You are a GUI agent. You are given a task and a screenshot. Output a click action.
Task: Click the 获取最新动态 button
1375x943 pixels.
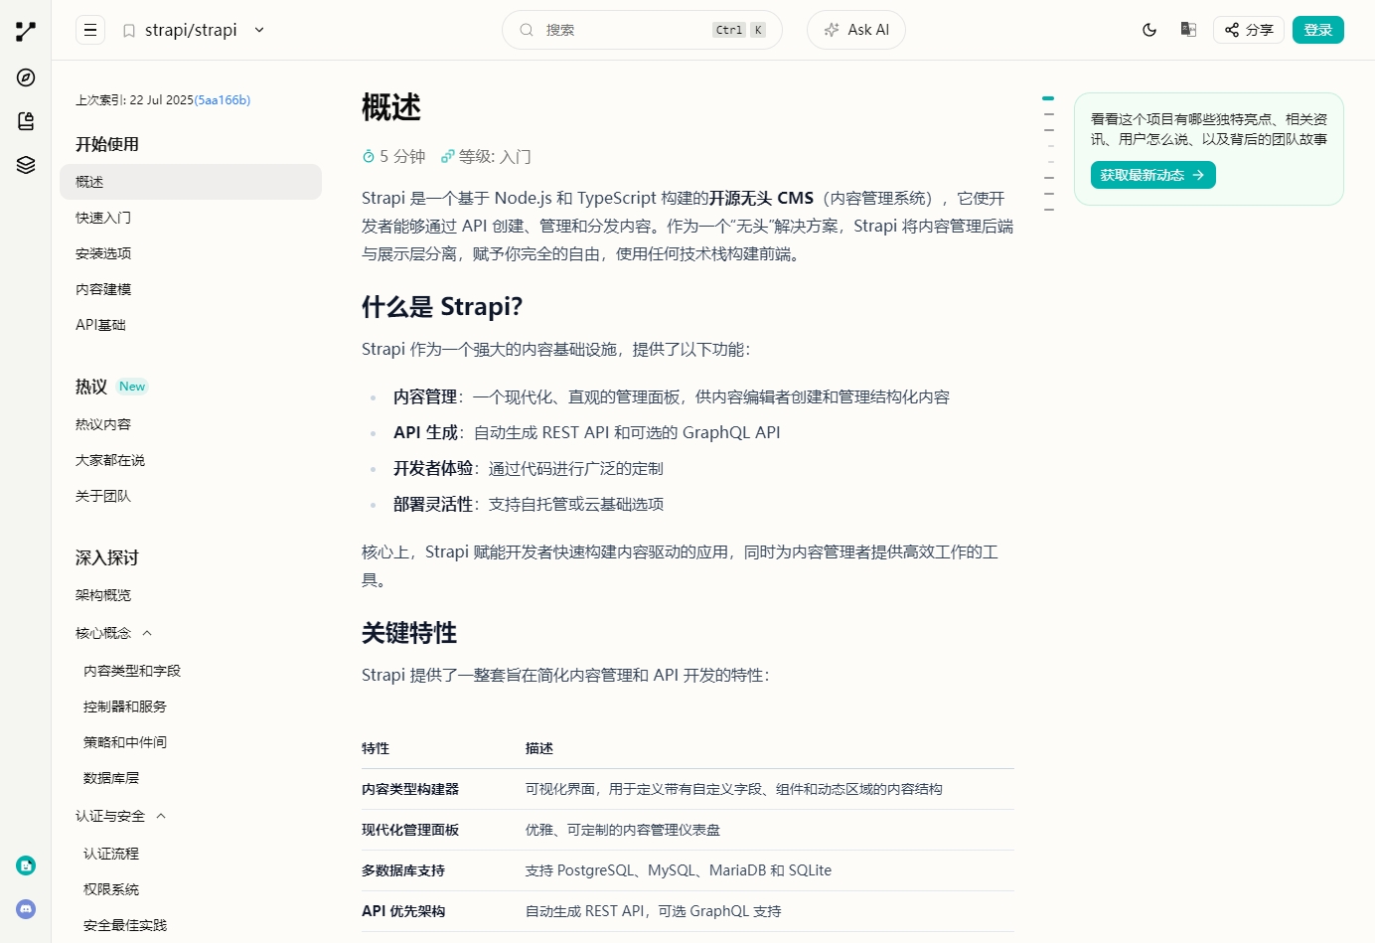(1152, 175)
